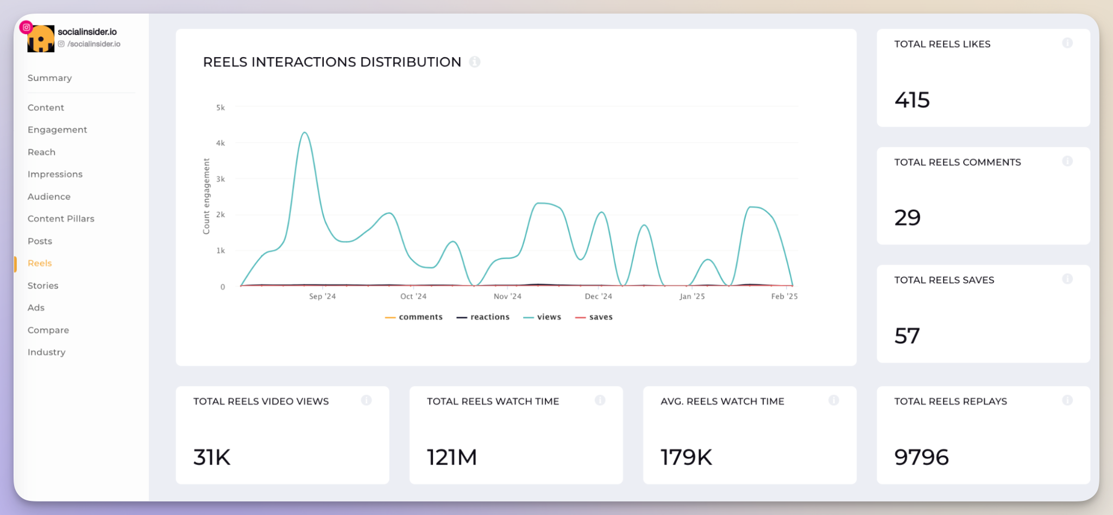This screenshot has width=1113, height=515.
Task: Select Reach in the sidebar
Action: [41, 152]
